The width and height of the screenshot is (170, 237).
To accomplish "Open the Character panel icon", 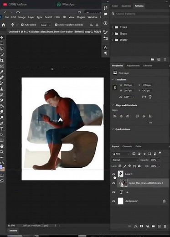I will [x=105, y=47].
